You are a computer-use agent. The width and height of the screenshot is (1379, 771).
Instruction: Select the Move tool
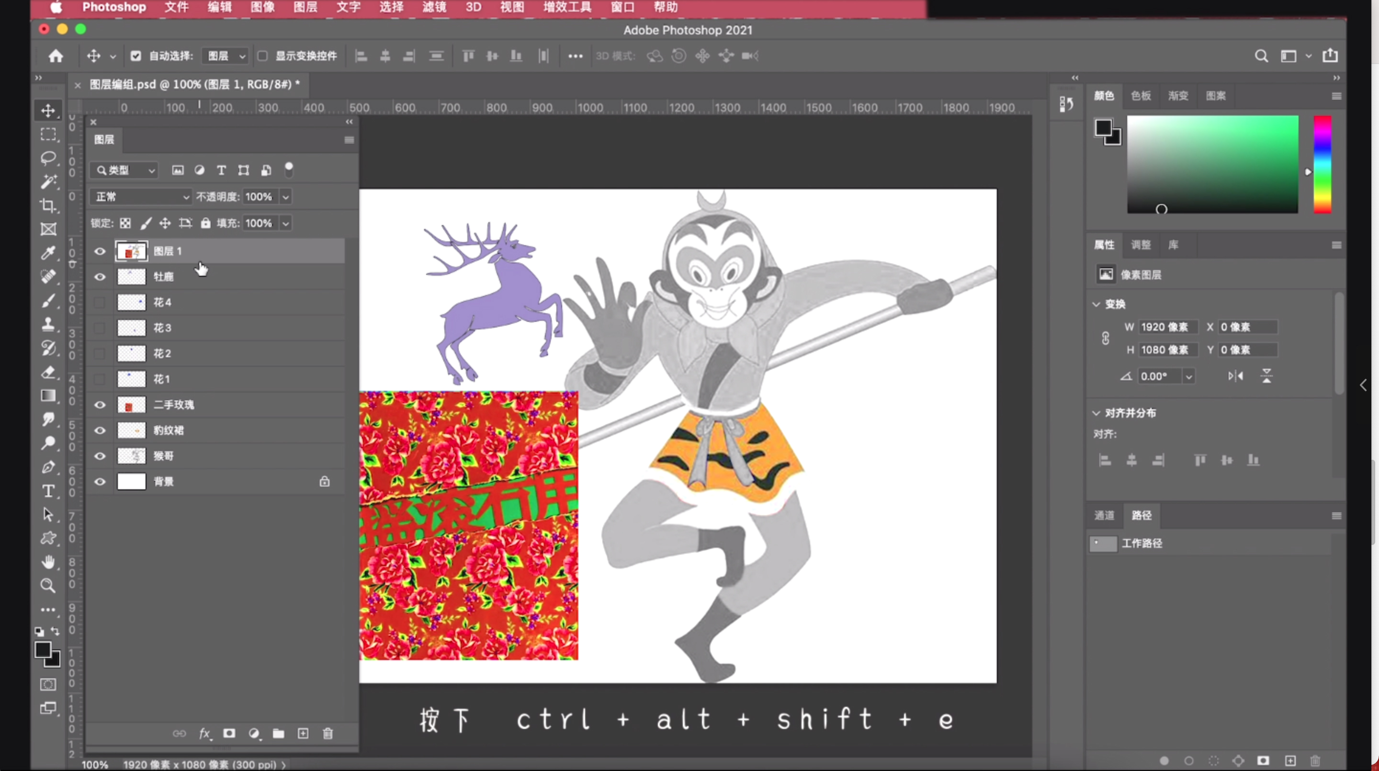[x=48, y=110]
